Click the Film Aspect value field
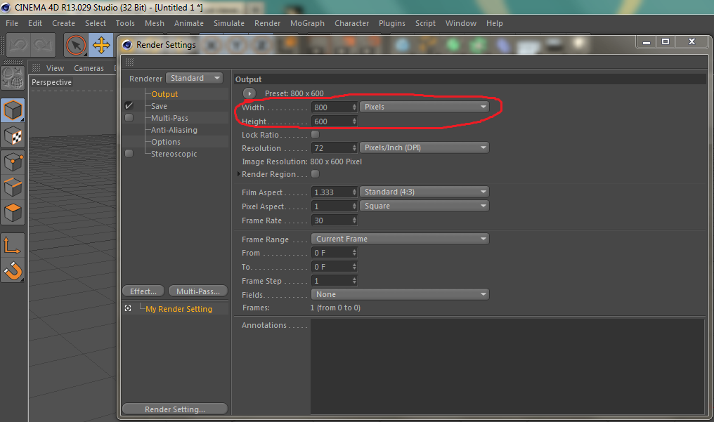 (x=331, y=192)
